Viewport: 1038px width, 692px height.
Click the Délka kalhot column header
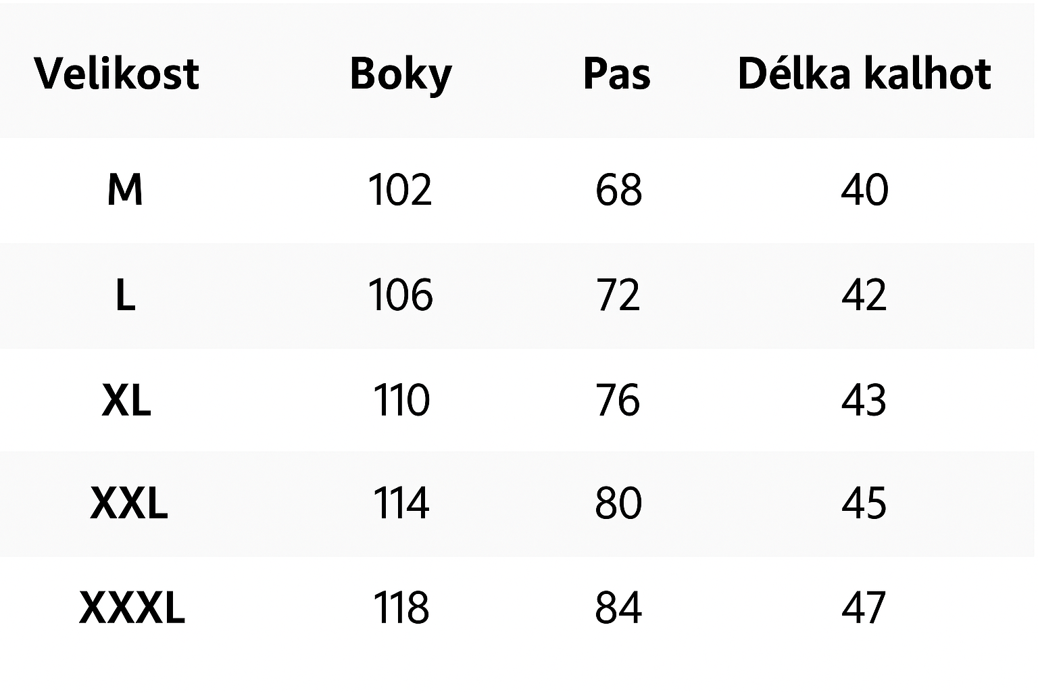coord(864,73)
